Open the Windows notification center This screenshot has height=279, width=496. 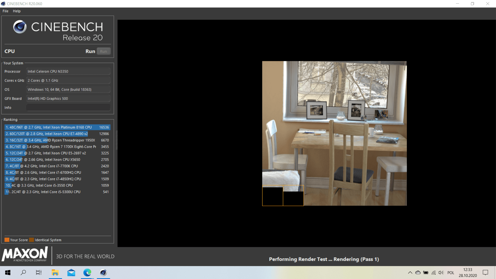(485, 273)
